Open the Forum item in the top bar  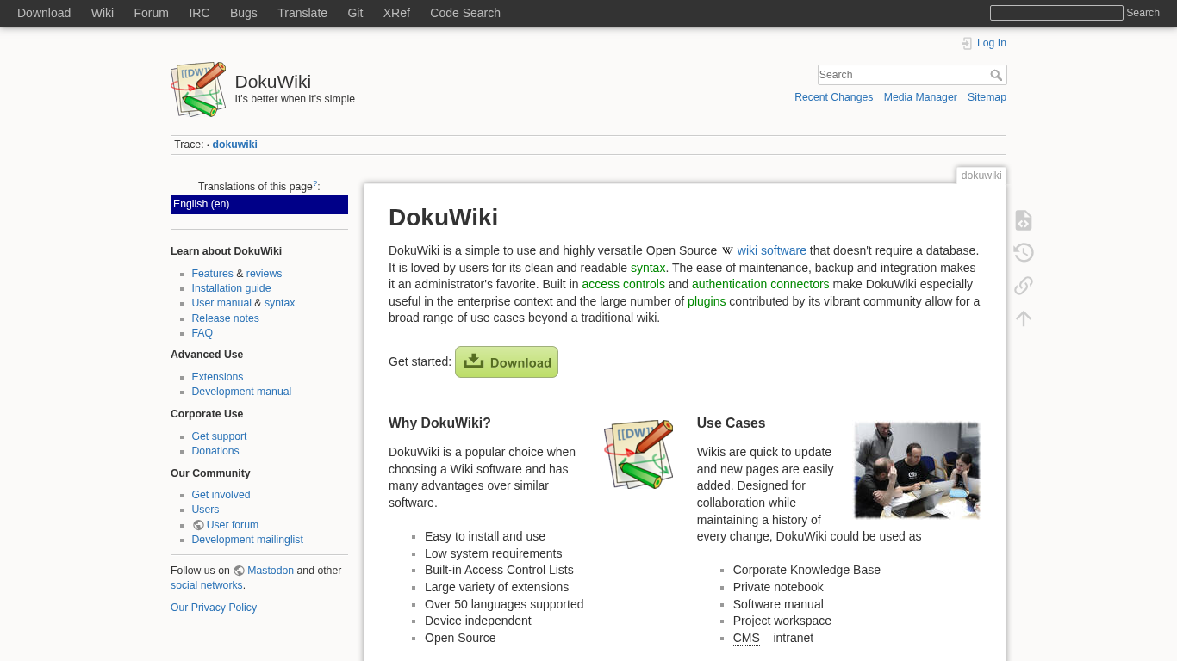click(x=152, y=13)
